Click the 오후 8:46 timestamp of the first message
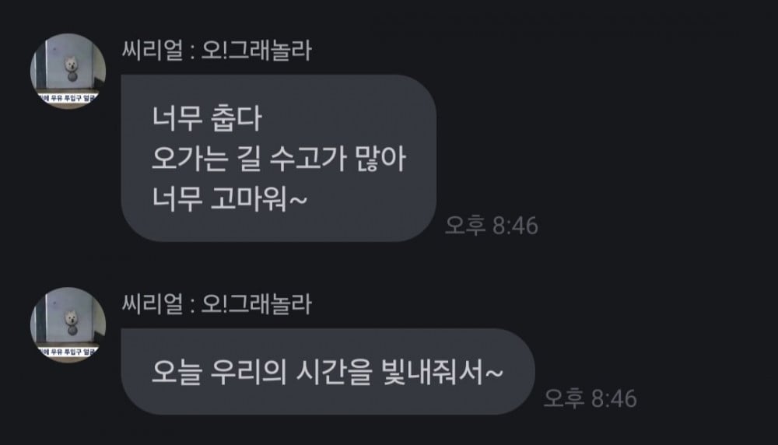This screenshot has height=445, width=778. tap(491, 226)
